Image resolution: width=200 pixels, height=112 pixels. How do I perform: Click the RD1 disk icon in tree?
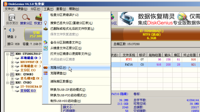12,74
